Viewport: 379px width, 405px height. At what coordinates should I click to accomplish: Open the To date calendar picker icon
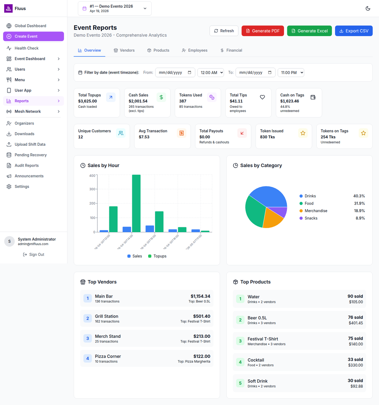pyautogui.click(x=270, y=72)
